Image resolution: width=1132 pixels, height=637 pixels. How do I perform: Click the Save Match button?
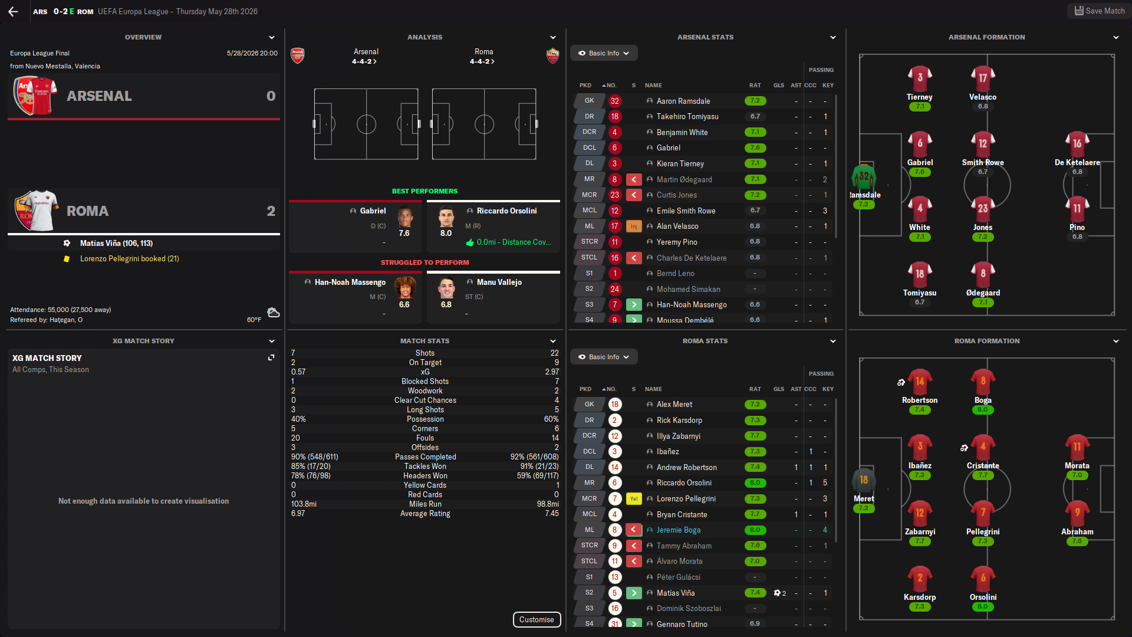pos(1099,11)
